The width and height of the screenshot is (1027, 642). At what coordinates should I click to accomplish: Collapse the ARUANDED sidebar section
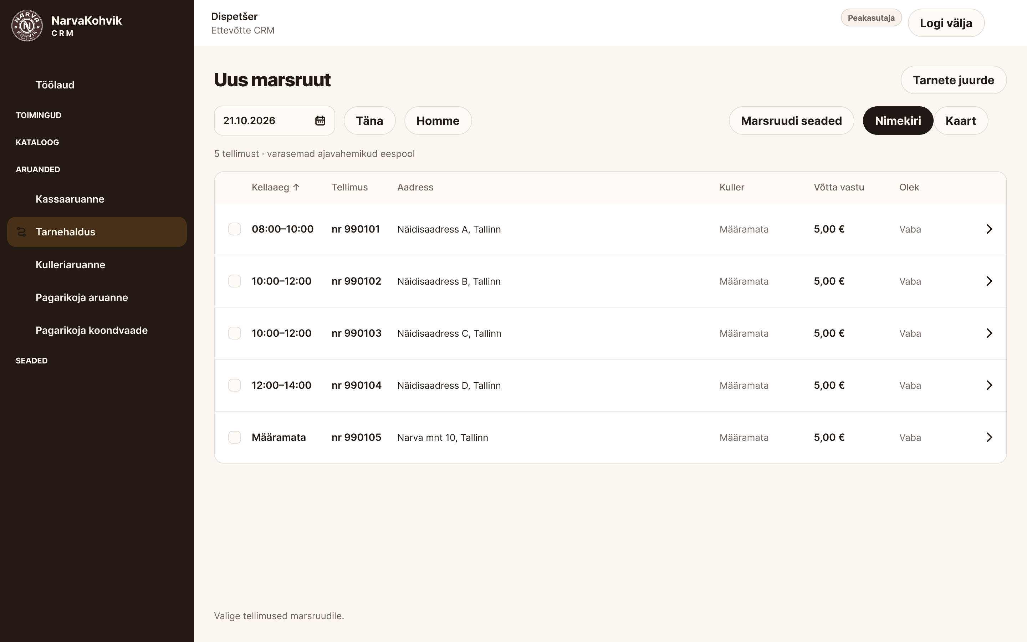38,169
